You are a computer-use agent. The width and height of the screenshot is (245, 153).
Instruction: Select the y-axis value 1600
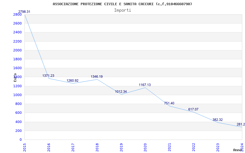click(17, 68)
